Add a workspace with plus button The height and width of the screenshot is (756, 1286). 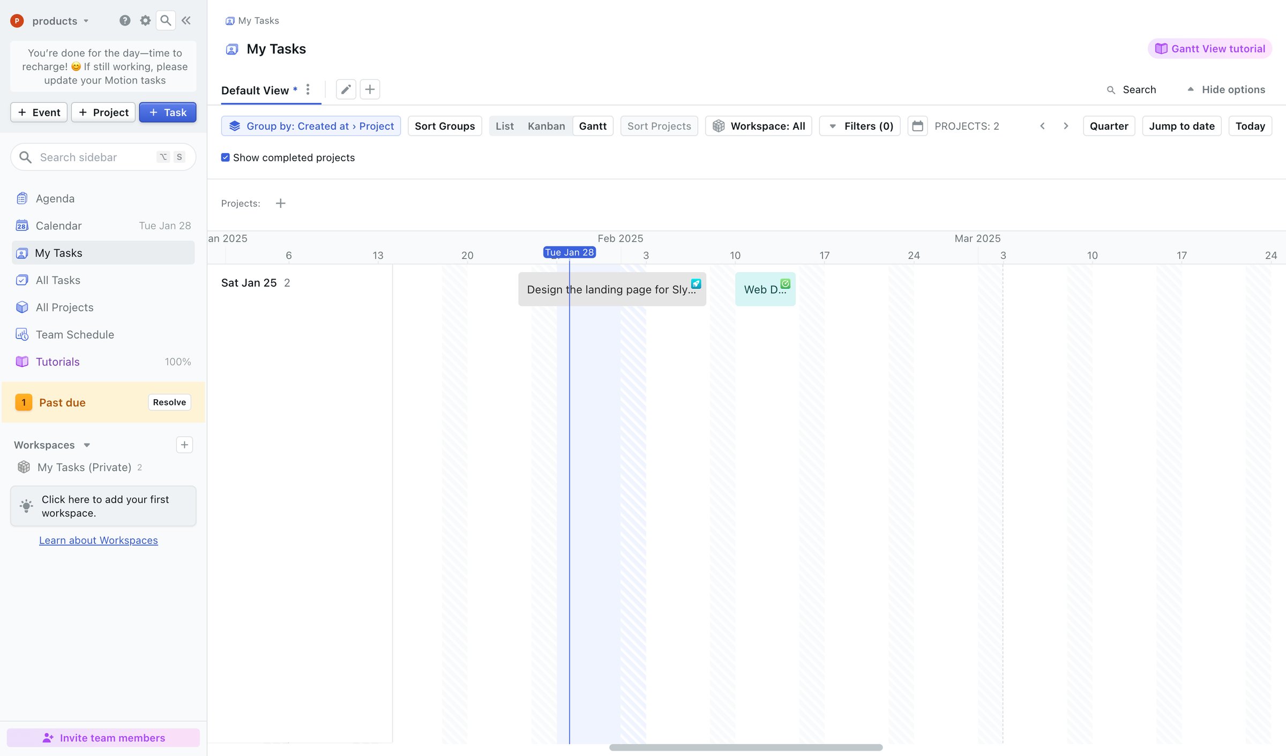(x=184, y=445)
